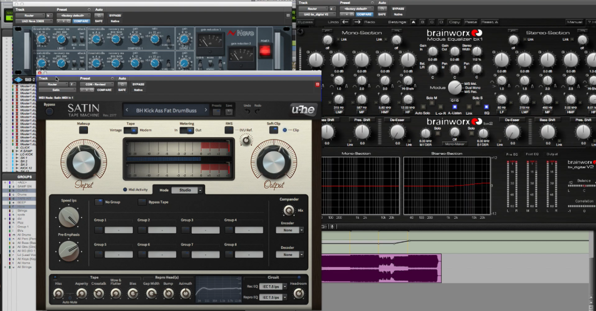This screenshot has width=596, height=311.
Task: Open the Studio mode dropdown on Satin
Action: coord(186,189)
